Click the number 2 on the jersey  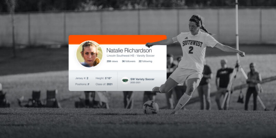[x=191, y=50]
